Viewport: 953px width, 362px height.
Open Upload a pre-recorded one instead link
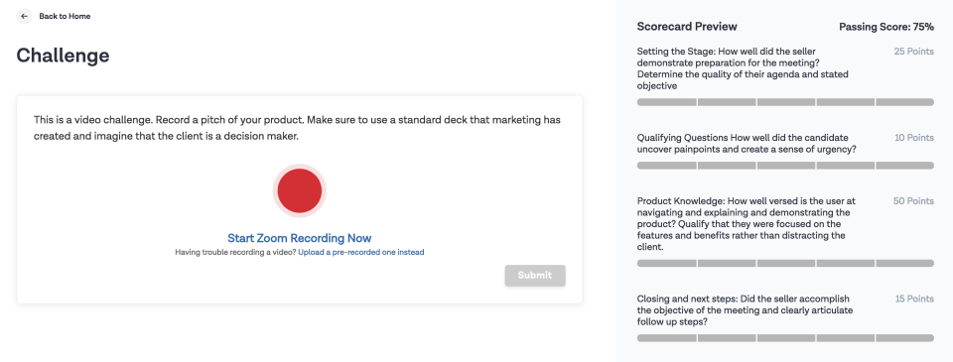tap(361, 252)
